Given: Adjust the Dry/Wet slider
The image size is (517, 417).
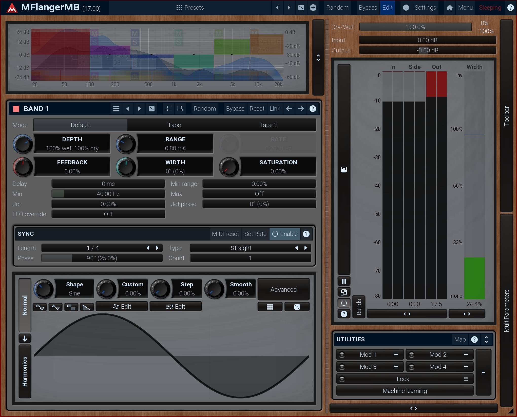Looking at the screenshot, I should pos(415,27).
